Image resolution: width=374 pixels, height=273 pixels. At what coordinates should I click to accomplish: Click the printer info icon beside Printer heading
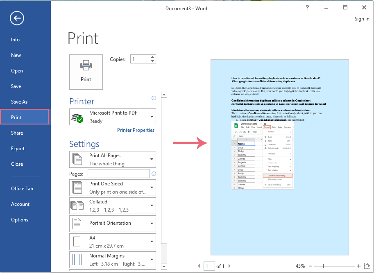tap(154, 98)
